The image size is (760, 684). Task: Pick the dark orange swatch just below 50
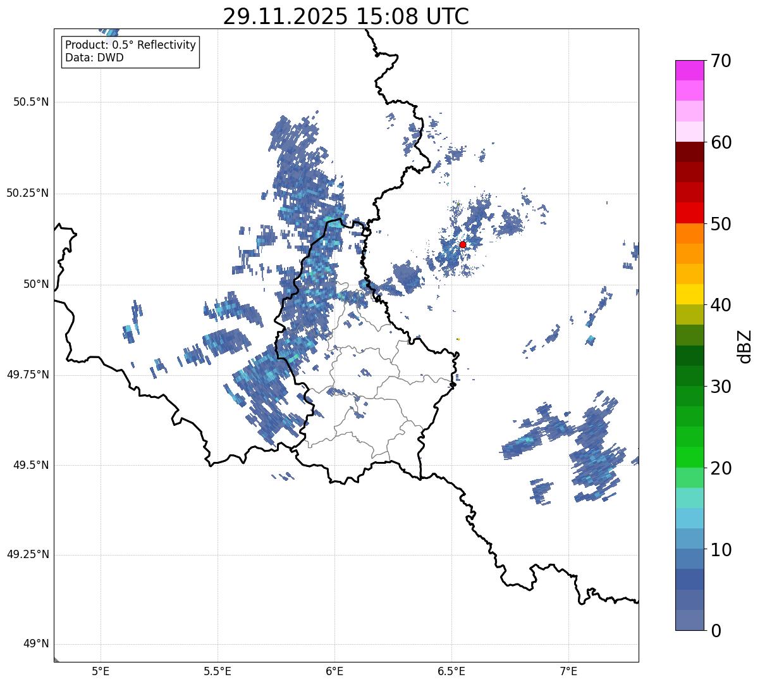[689, 233]
